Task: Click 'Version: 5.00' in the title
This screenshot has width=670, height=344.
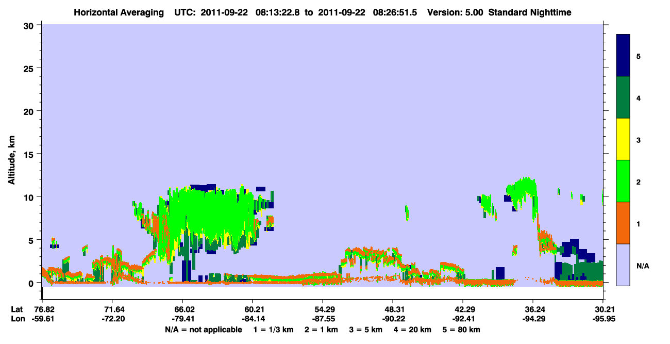Action: (455, 12)
